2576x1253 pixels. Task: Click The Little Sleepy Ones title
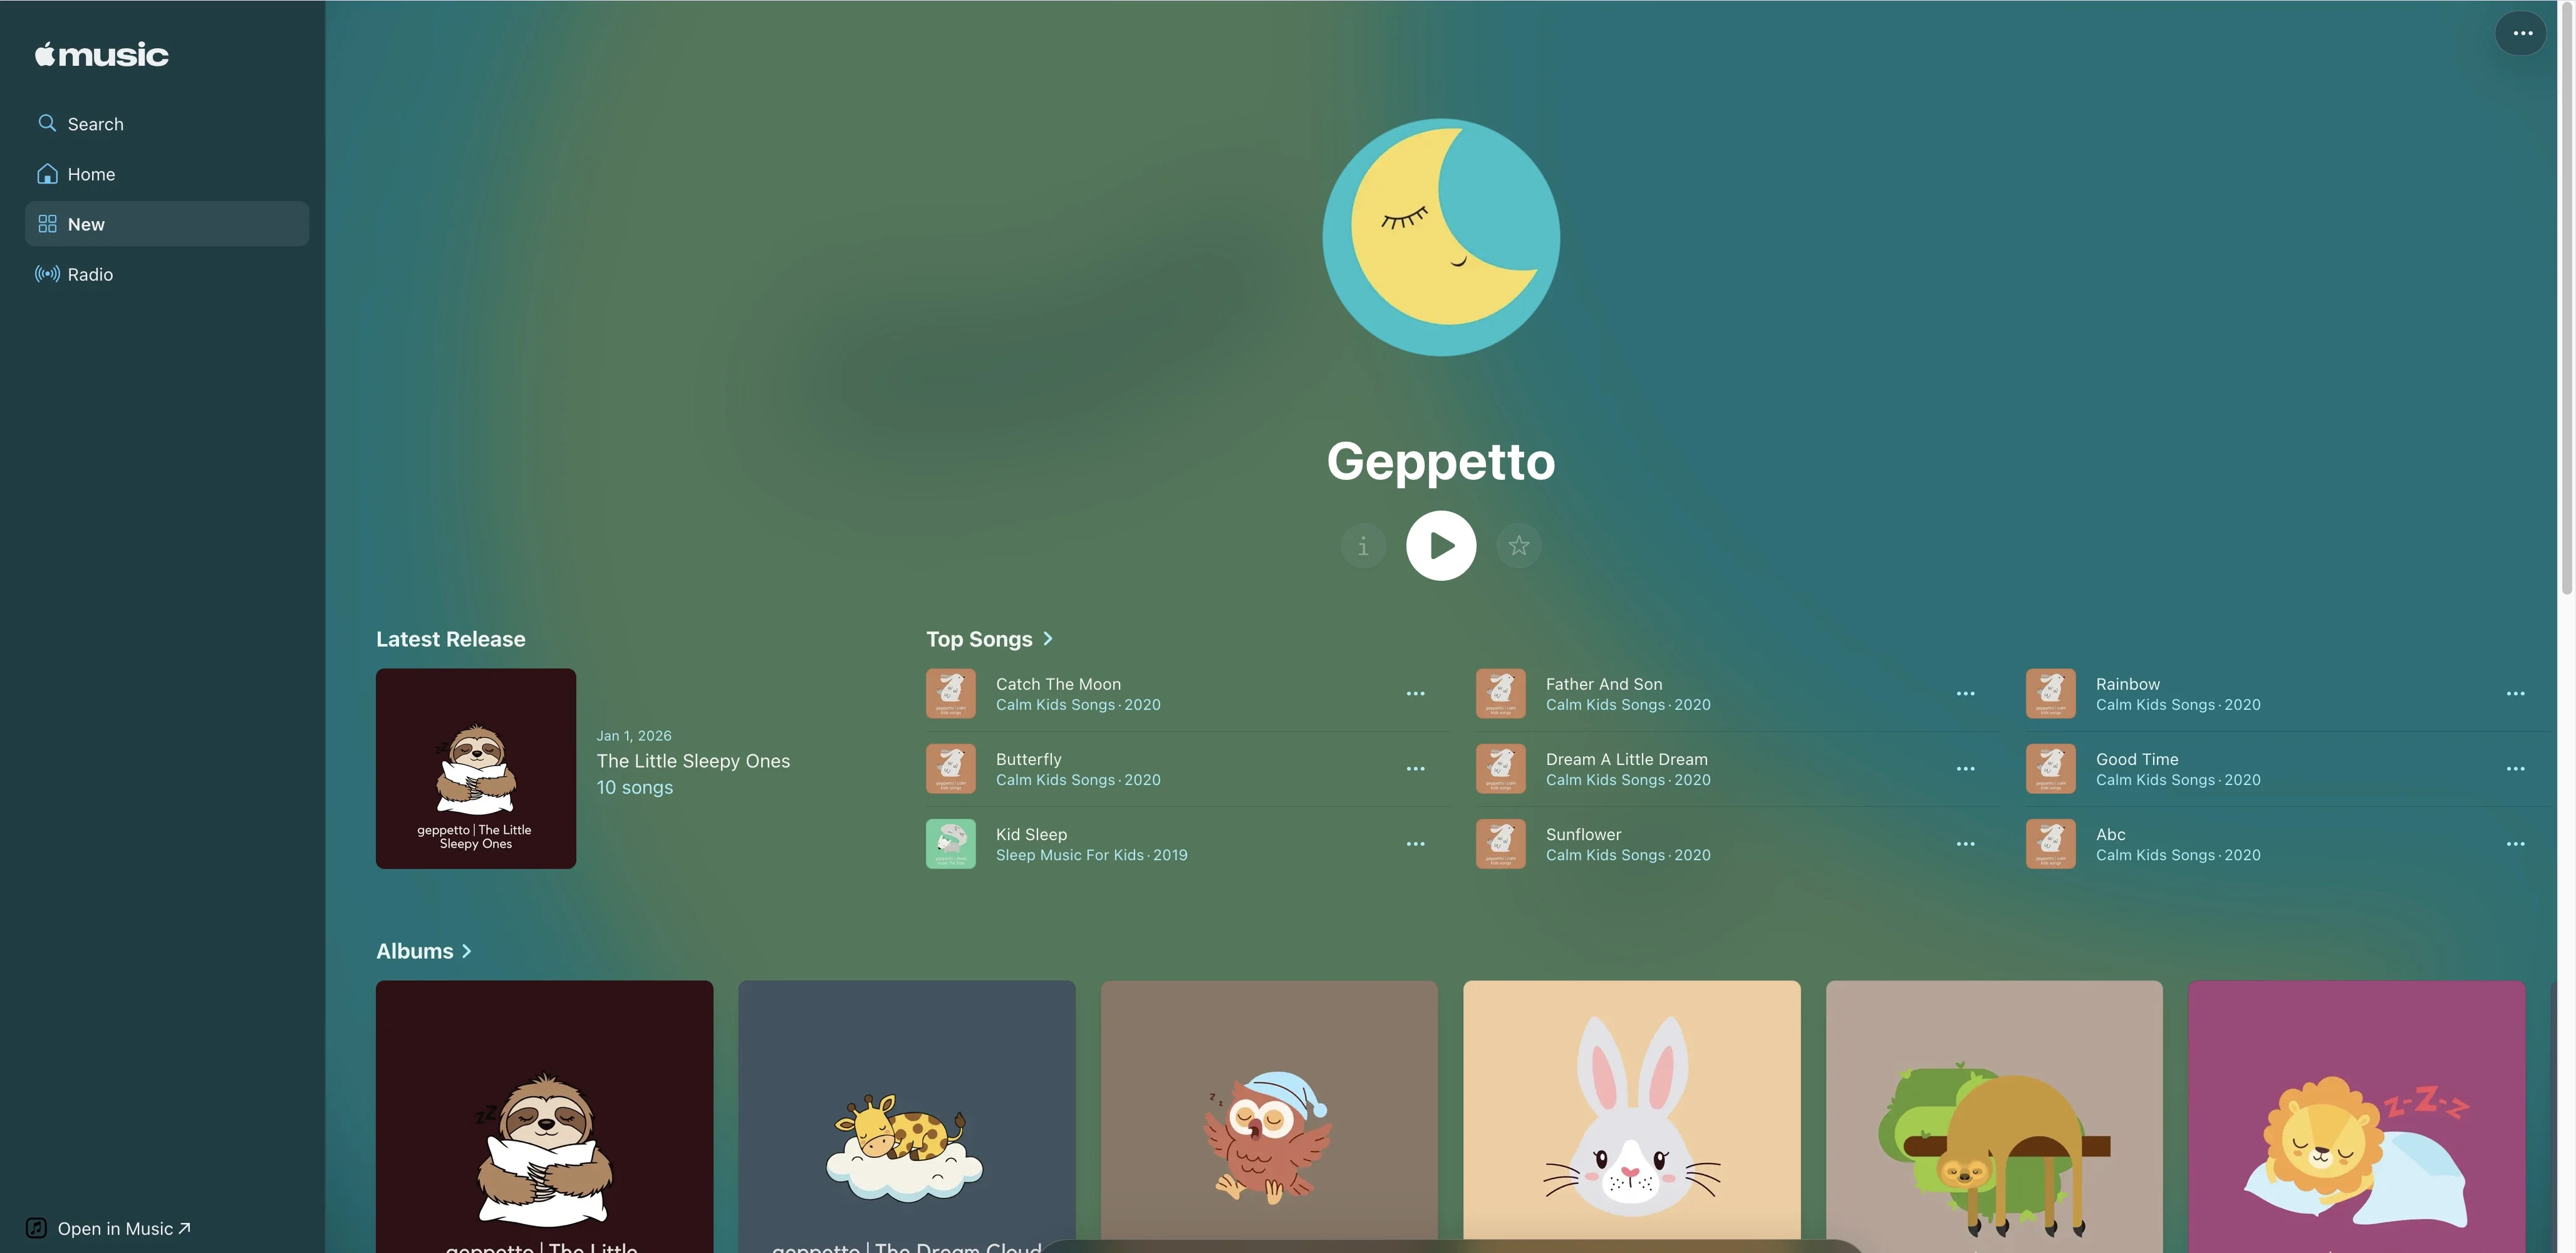coord(693,761)
